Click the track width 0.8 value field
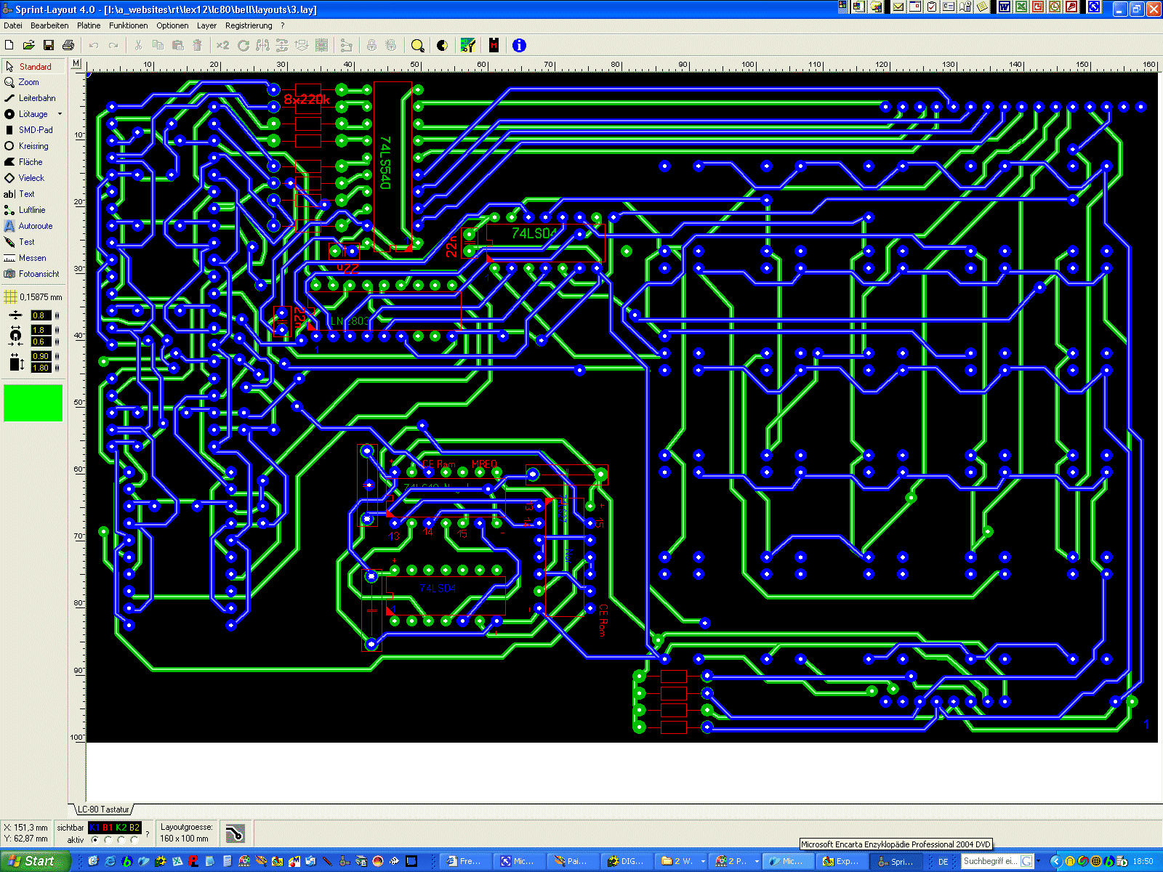Viewport: 1163px width, 872px height. 41,315
